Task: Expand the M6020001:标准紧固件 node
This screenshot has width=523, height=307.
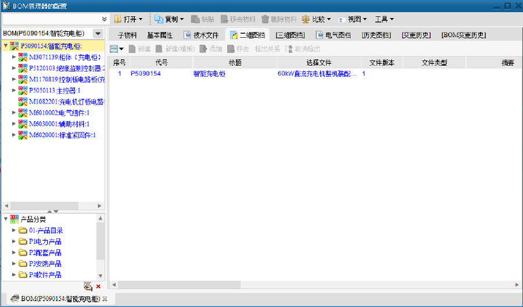Action: point(14,135)
